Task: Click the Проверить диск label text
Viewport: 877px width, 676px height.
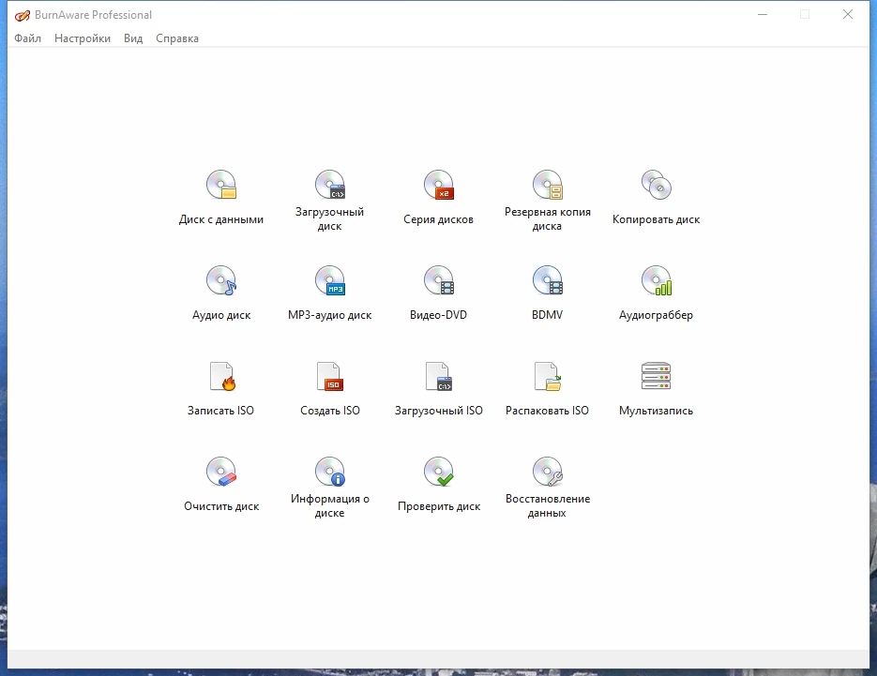Action: click(x=439, y=506)
